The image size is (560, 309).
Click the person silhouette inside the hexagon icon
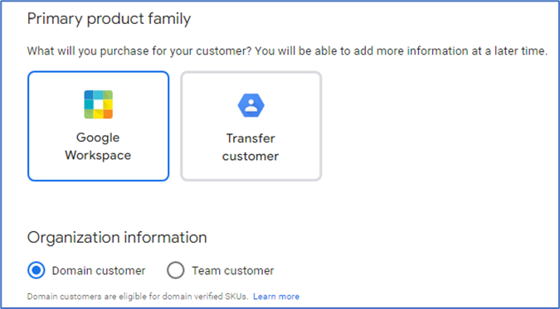pos(251,105)
